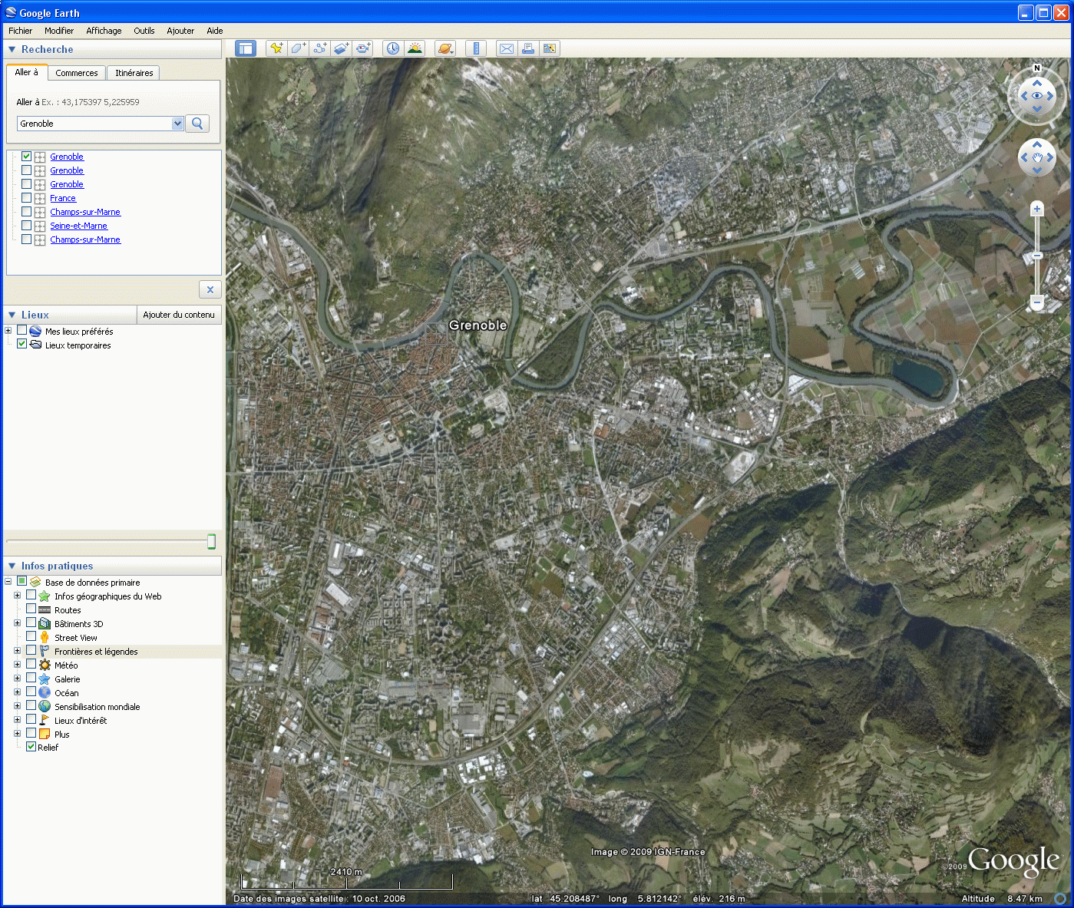Check Seine-et-Marne result checkbox
The width and height of the screenshot is (1074, 908).
[x=26, y=226]
